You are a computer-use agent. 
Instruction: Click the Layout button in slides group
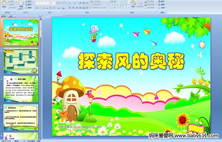tap(29, 1)
